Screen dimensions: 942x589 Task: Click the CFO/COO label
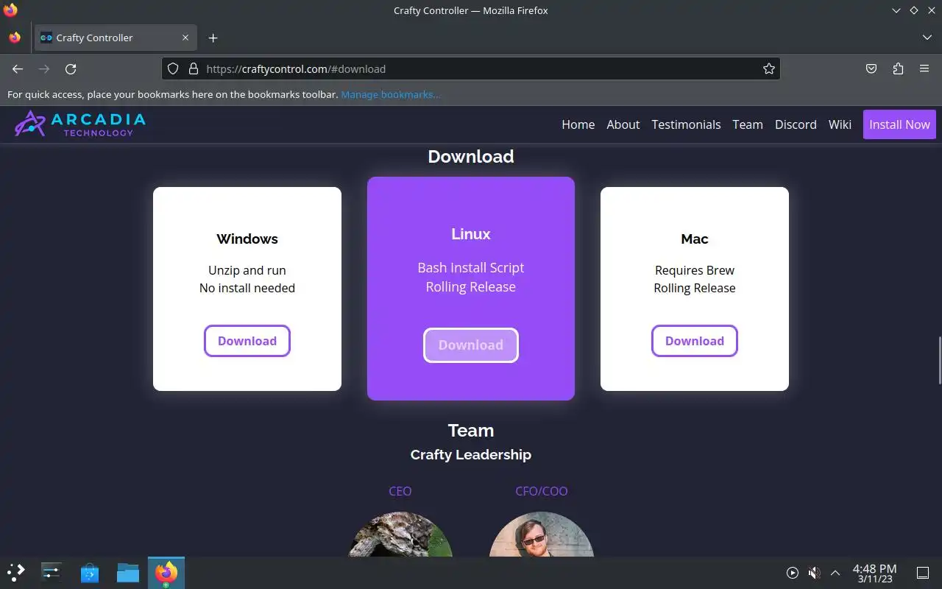pos(542,491)
